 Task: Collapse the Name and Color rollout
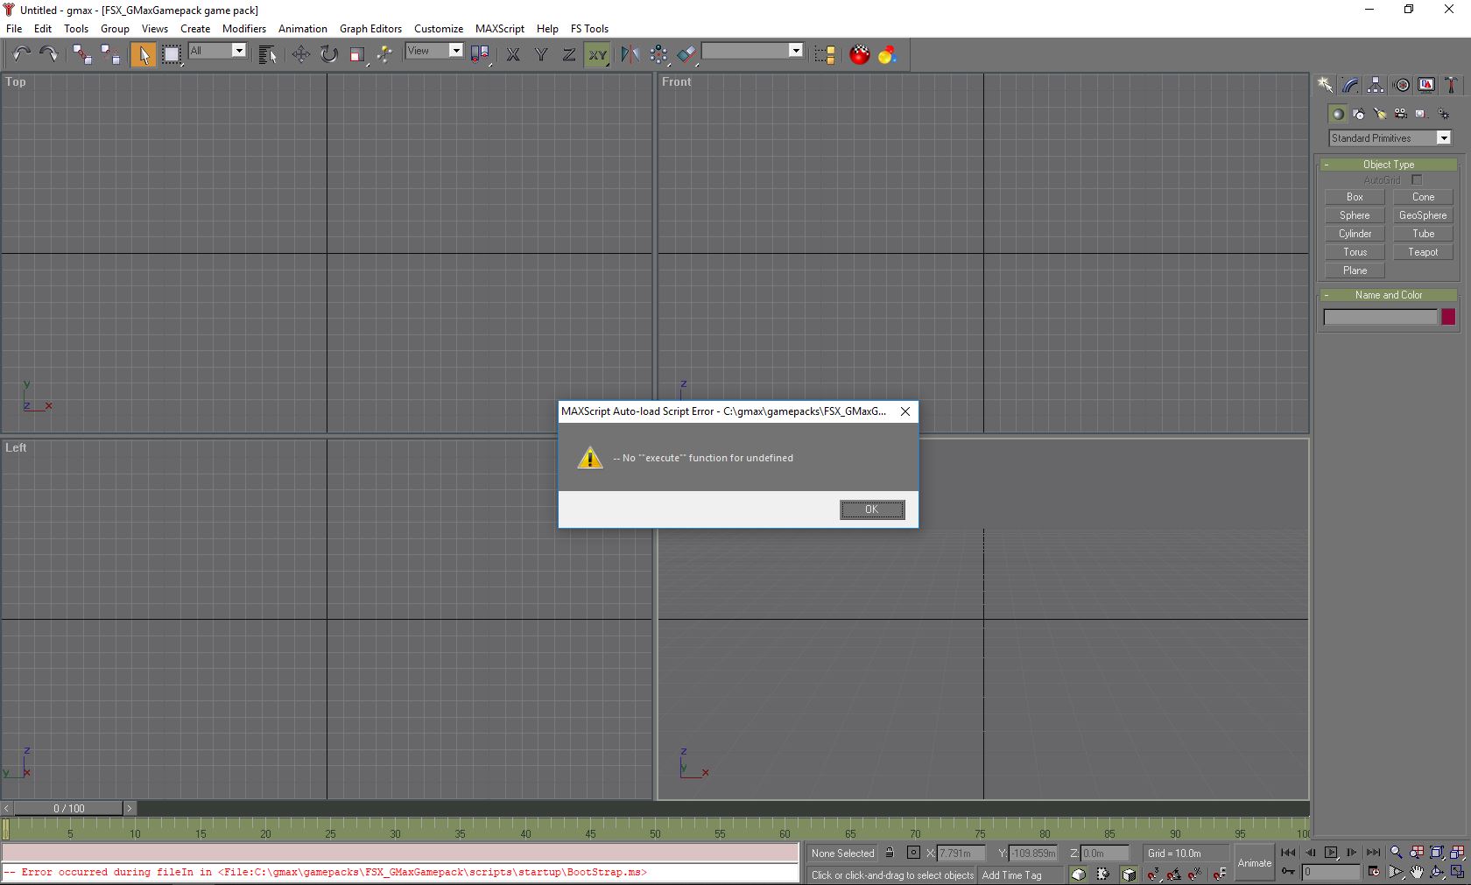point(1388,295)
